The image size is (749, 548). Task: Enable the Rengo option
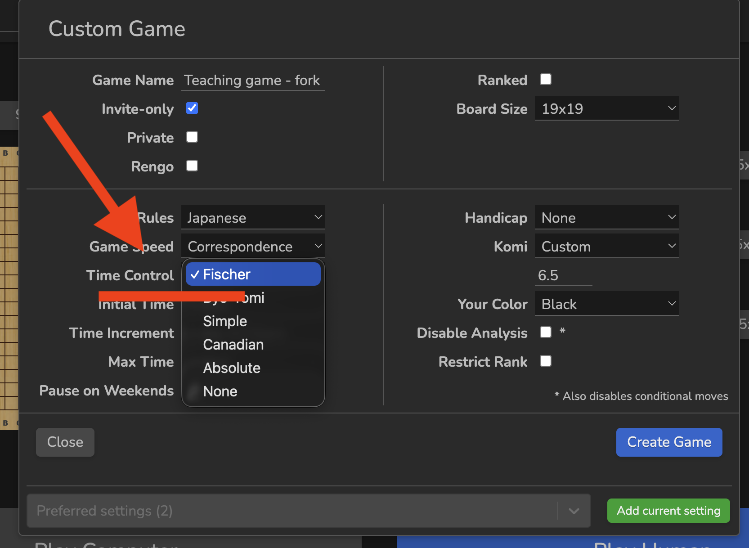click(192, 166)
